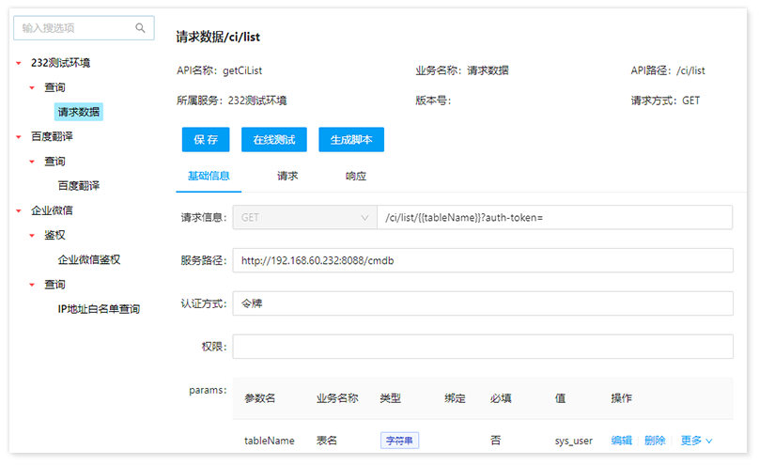Click 编辑 link for tableName parameter
Image resolution: width=759 pixels, height=465 pixels.
[x=621, y=441]
